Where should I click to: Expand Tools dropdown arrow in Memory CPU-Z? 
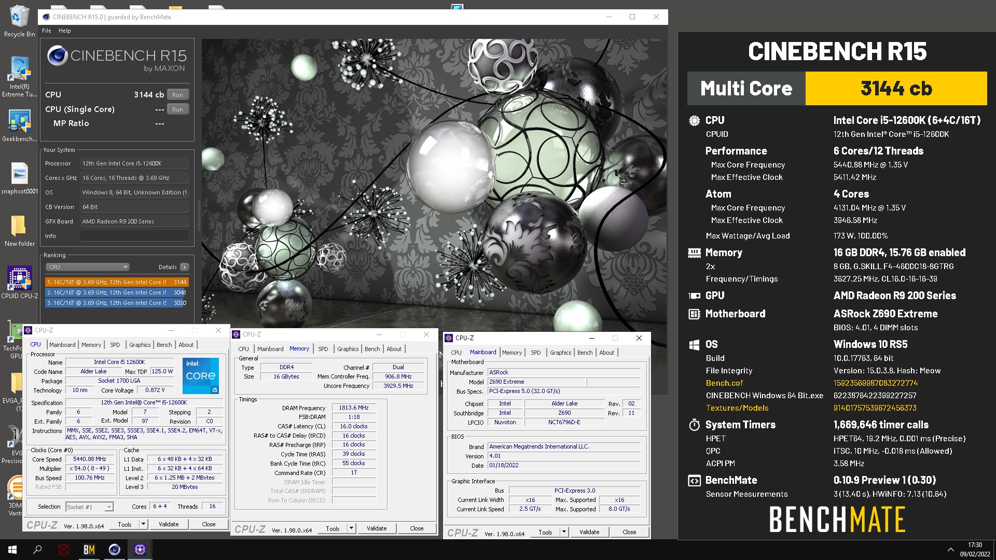(x=351, y=528)
